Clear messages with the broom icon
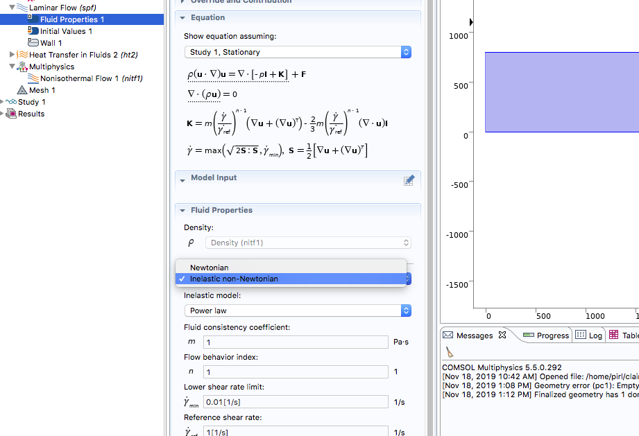 (450, 352)
